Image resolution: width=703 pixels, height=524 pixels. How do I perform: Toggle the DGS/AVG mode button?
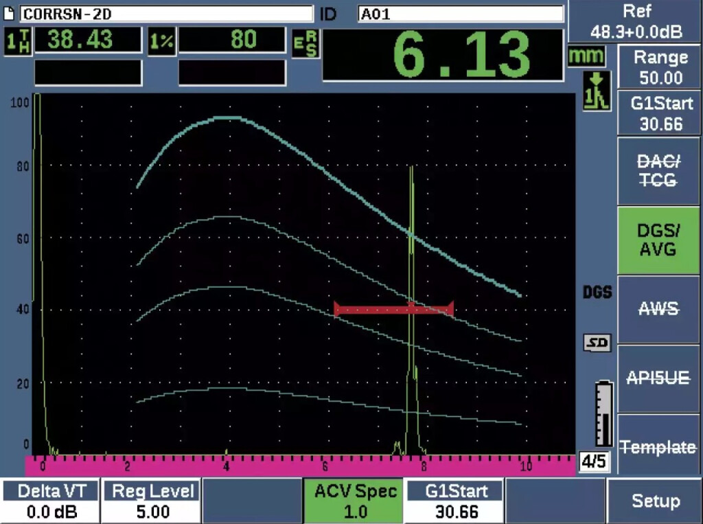click(x=658, y=240)
